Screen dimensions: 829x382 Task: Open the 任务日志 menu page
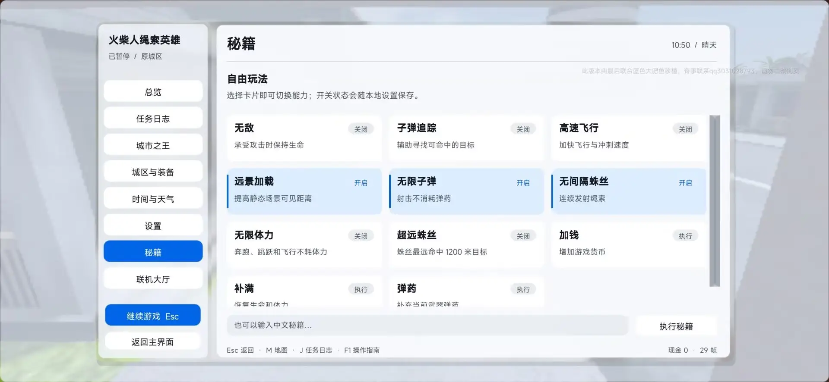[x=153, y=118]
